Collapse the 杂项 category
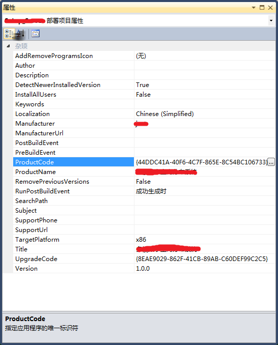Screen dimensions: 278x345 (8, 46)
